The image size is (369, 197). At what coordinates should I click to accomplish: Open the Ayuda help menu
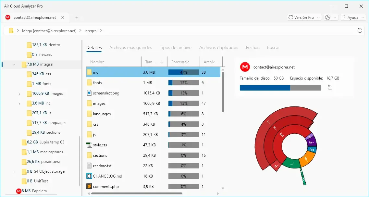(353, 18)
